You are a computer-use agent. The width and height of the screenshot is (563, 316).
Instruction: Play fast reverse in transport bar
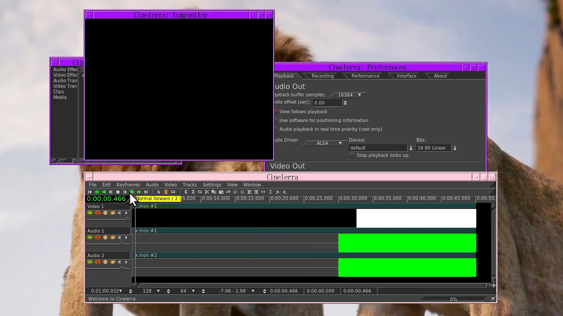pyautogui.click(x=97, y=192)
